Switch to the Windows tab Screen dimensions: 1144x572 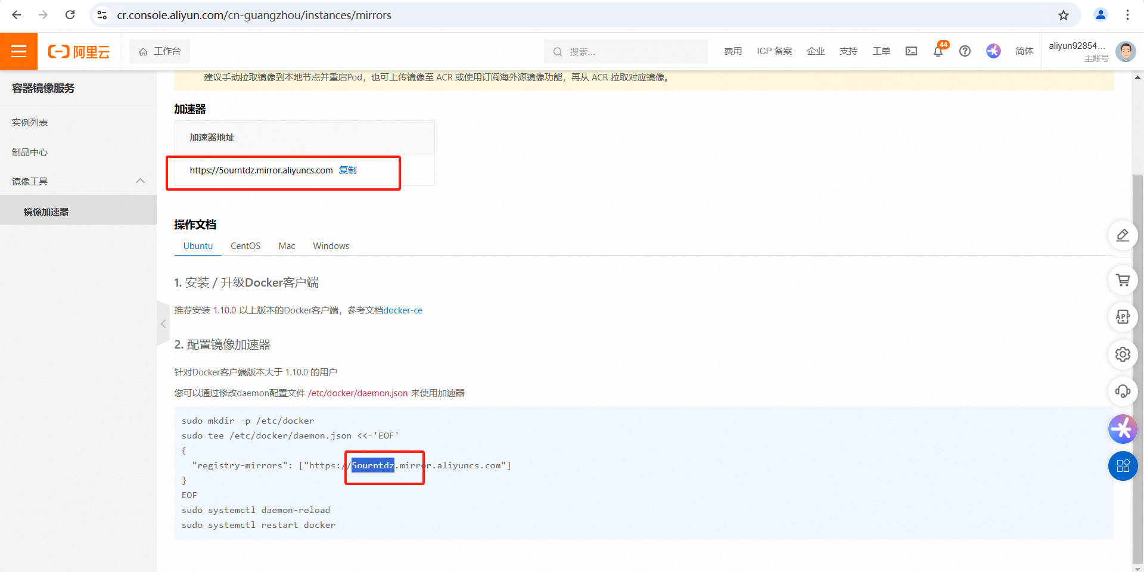(x=331, y=246)
